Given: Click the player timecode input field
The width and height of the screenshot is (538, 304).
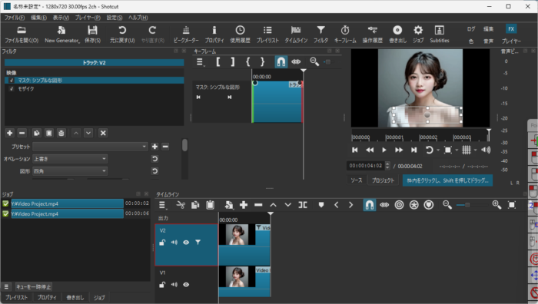Looking at the screenshot, I should click(x=366, y=166).
